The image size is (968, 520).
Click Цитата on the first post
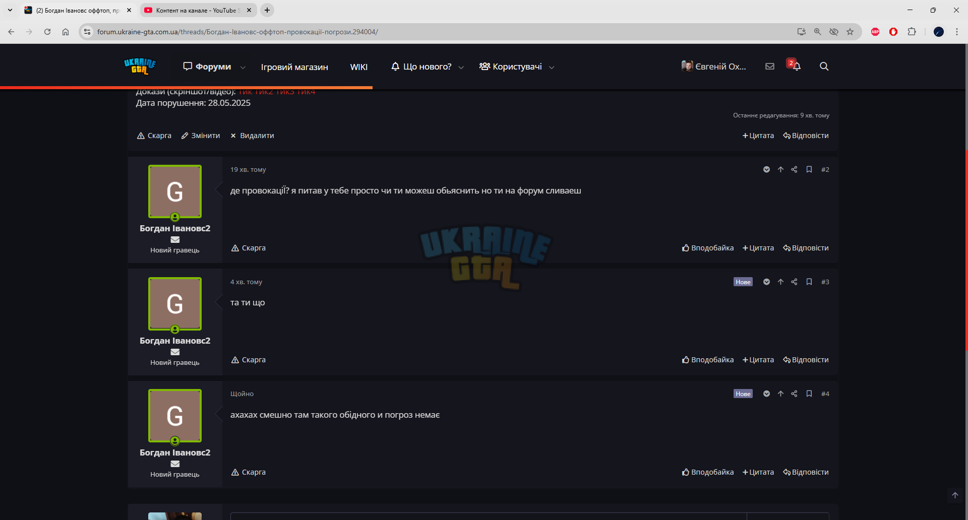(758, 136)
